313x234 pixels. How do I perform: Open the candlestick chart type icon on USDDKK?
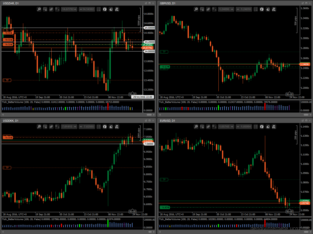pyautogui.click(x=51, y=127)
